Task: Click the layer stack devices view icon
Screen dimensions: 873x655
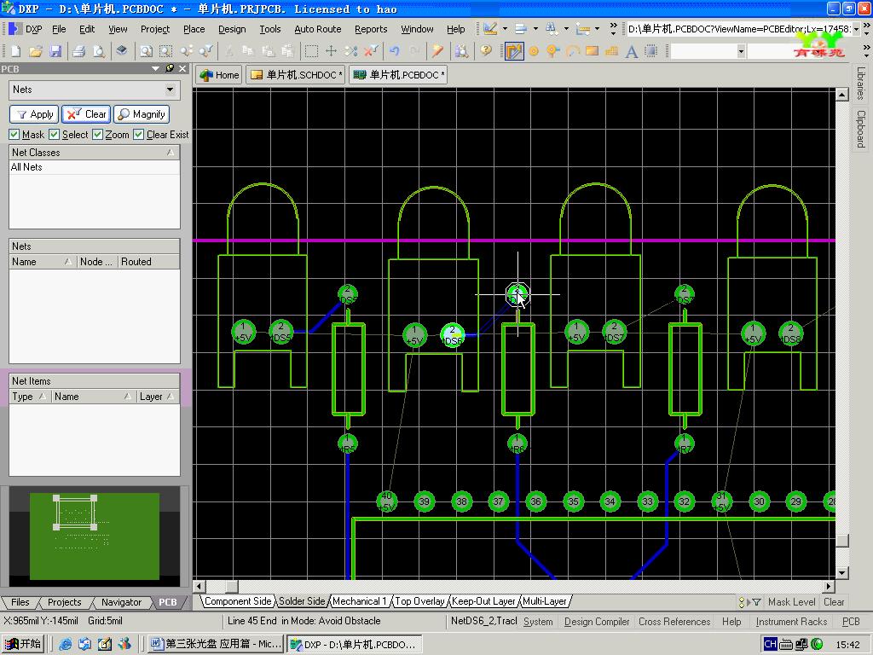Action: (121, 51)
